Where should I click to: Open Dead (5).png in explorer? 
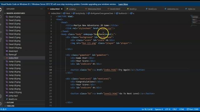[14, 30]
